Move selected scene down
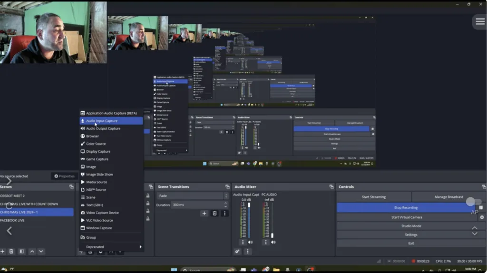The width and height of the screenshot is (487, 273). (x=41, y=251)
